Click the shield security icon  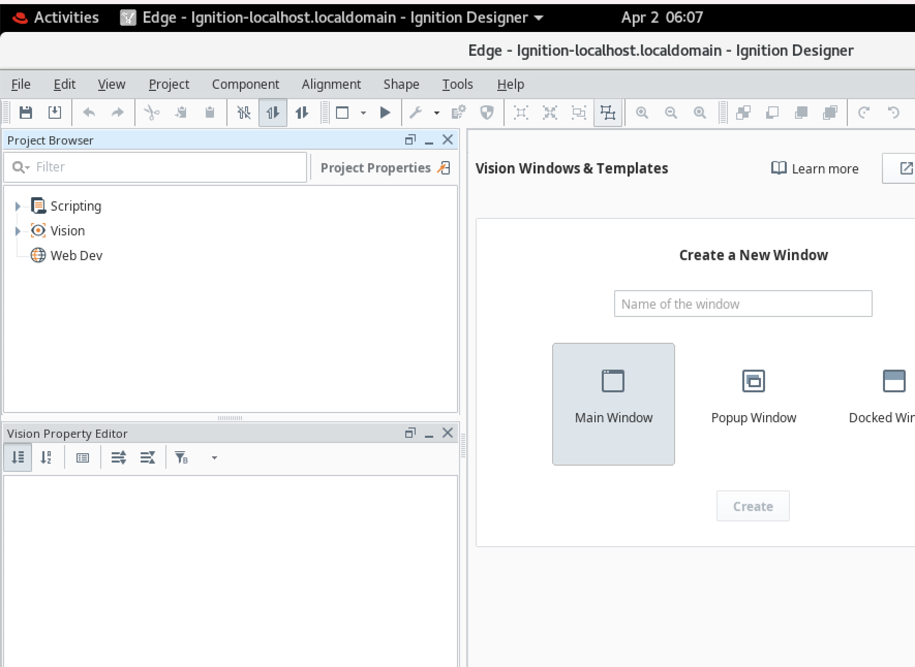[487, 113]
